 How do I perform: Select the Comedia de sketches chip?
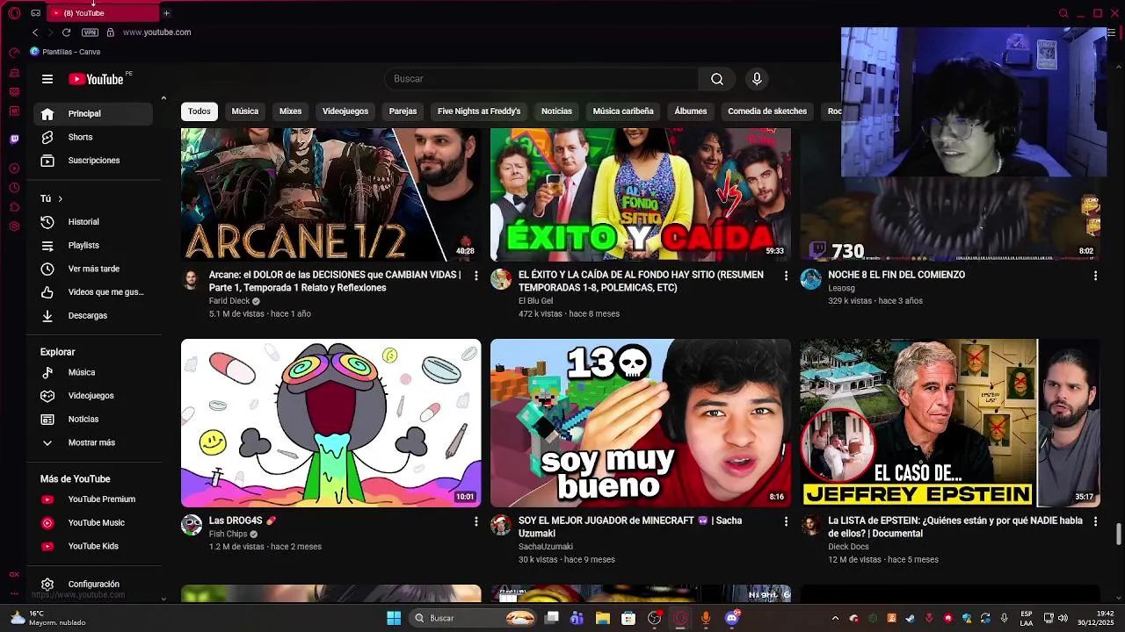[767, 111]
